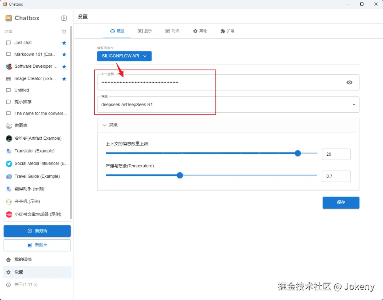This screenshot has width=383, height=300.
Task: Adjust the Temperature slider handle
Action: (180, 175)
